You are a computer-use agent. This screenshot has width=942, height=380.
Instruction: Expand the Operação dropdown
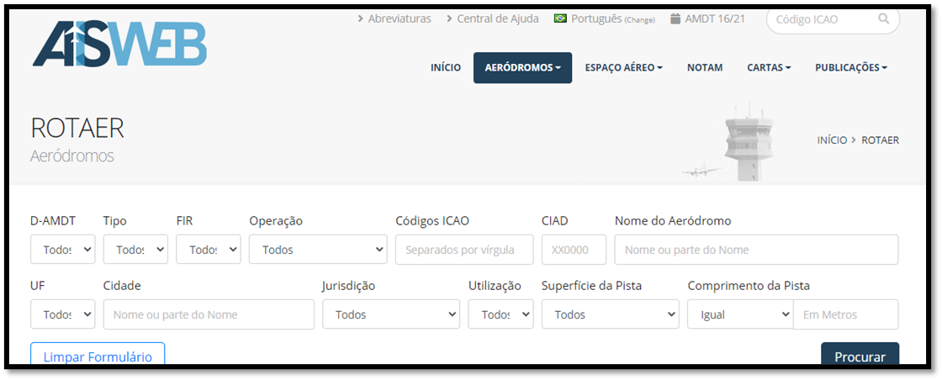pyautogui.click(x=318, y=250)
